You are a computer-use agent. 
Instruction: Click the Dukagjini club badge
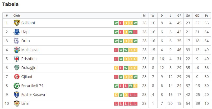tap(17, 68)
